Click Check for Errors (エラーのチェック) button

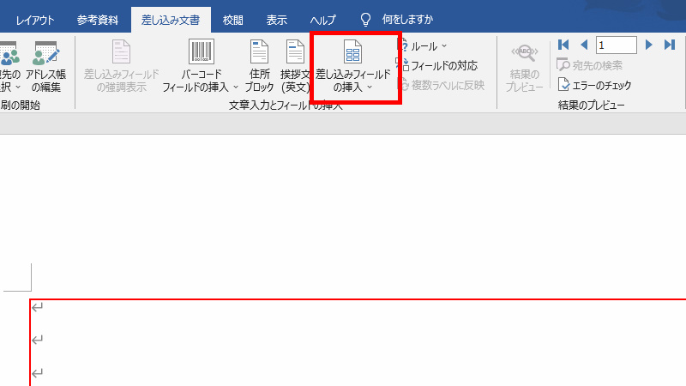coord(595,85)
